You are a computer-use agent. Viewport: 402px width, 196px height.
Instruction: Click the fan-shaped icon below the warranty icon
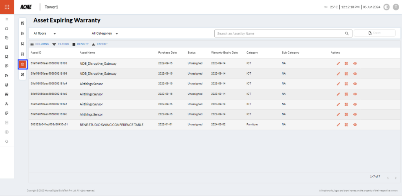point(22,75)
